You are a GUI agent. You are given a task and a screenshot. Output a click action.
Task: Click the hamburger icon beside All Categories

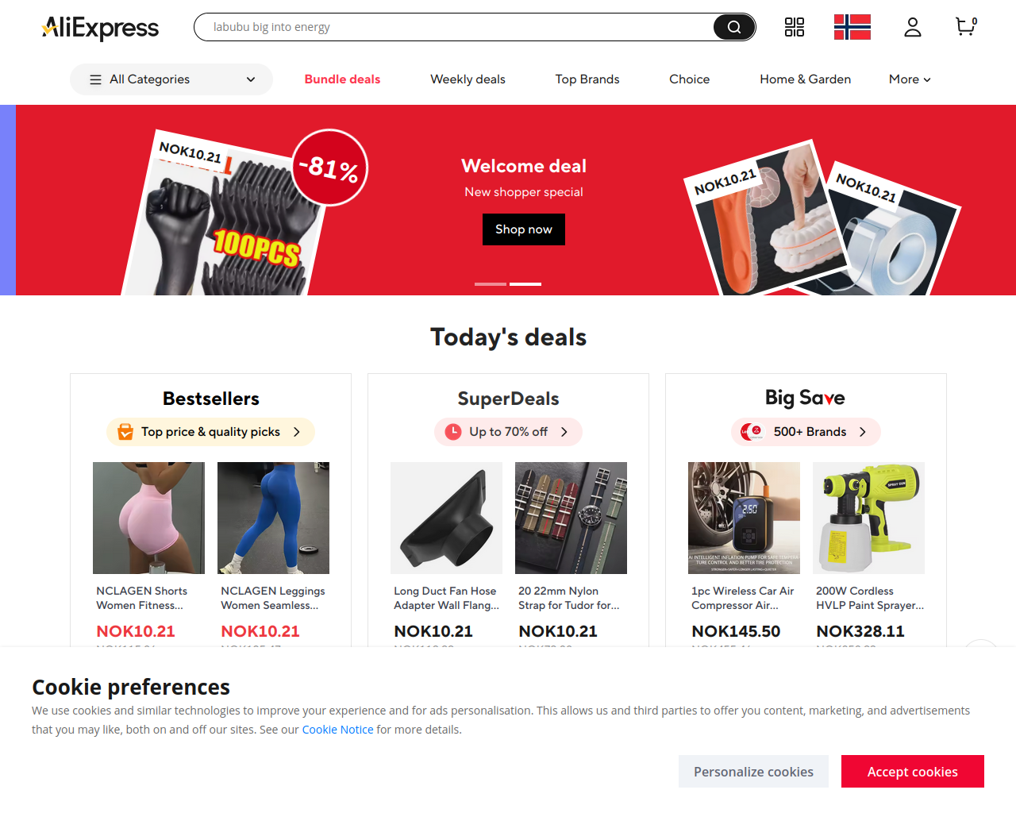tap(95, 79)
